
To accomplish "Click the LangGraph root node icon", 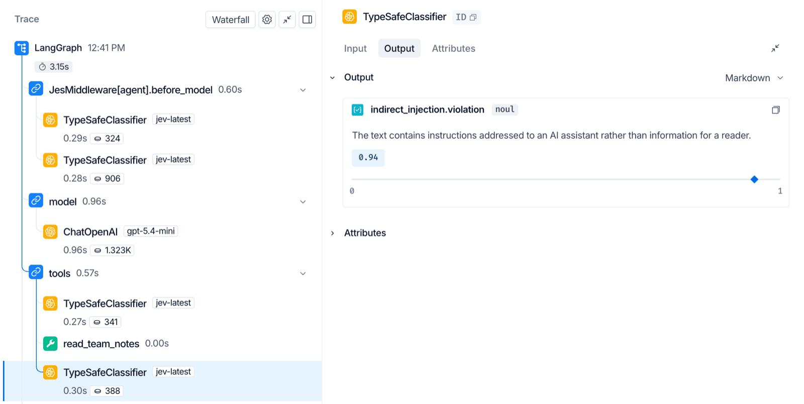I will tap(22, 48).
